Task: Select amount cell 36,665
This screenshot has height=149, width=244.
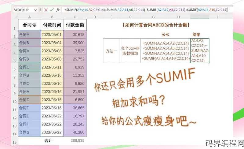Action: (x=75, y=108)
